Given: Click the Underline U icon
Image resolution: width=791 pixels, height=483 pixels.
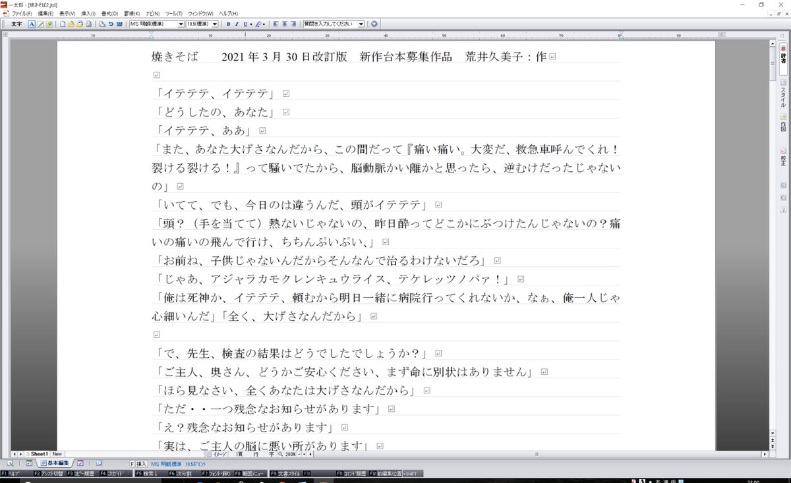Looking at the screenshot, I should pyautogui.click(x=245, y=24).
